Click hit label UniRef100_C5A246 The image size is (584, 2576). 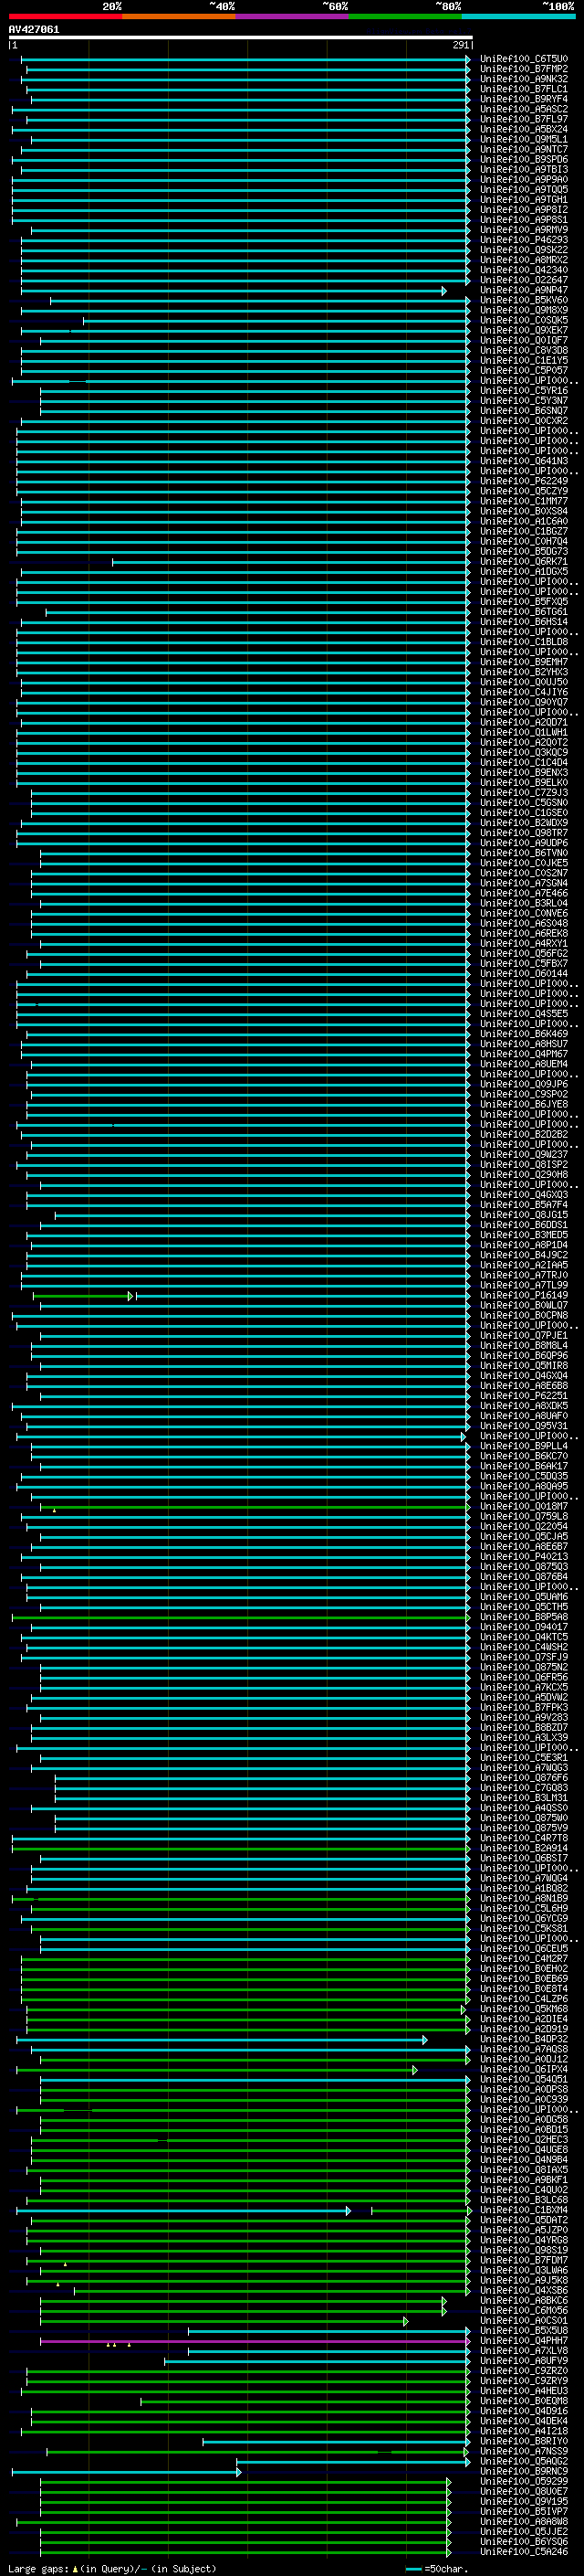[x=524, y=2552]
